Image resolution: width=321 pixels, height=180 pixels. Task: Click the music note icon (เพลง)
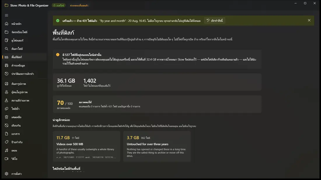(6, 150)
